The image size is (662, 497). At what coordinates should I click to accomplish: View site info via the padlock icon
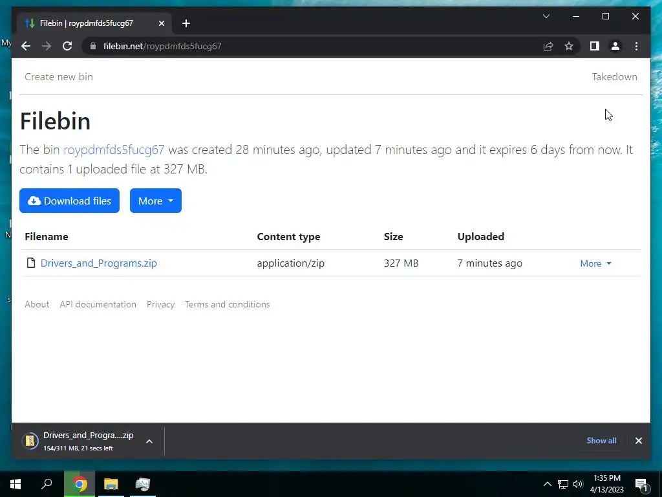pyautogui.click(x=93, y=46)
